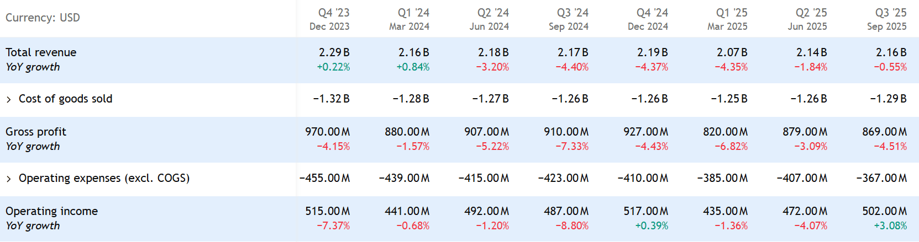
Task: Click the Total revenue row label
Action: 41,52
